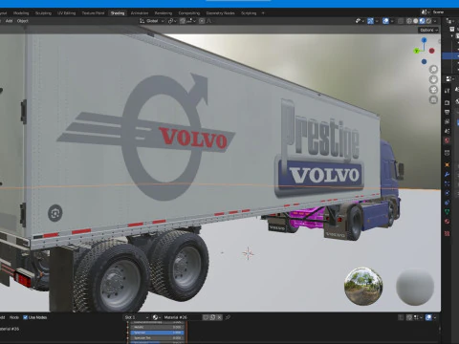Open the gizmo options dropdown arrow

pos(377,21)
